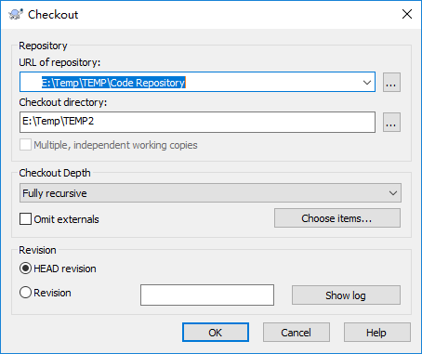Viewport: 422px width, 354px height.
Task: Click the Choose items... button
Action: click(x=337, y=218)
